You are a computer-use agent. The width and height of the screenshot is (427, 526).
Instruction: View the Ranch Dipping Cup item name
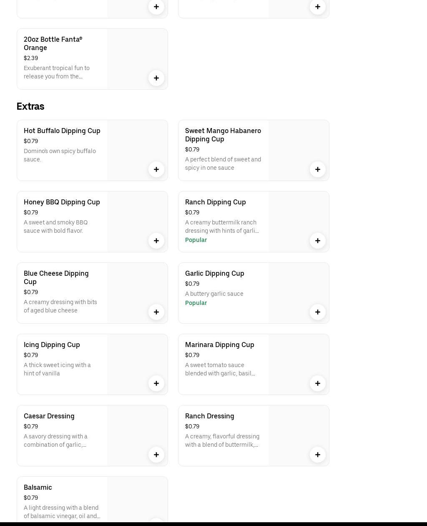[x=215, y=202]
